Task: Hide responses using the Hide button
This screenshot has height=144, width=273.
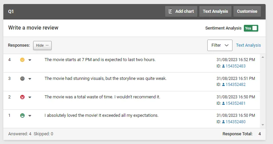Action: 42,45
